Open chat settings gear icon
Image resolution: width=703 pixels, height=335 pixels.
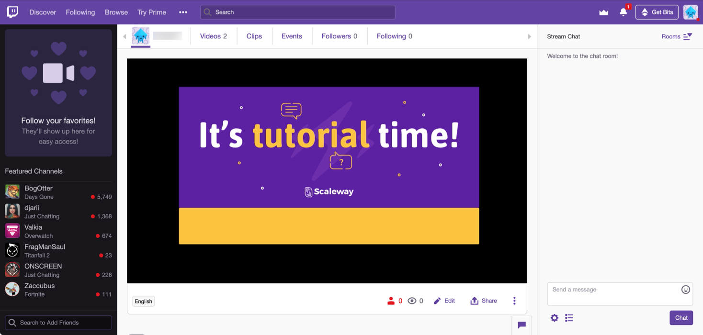554,318
